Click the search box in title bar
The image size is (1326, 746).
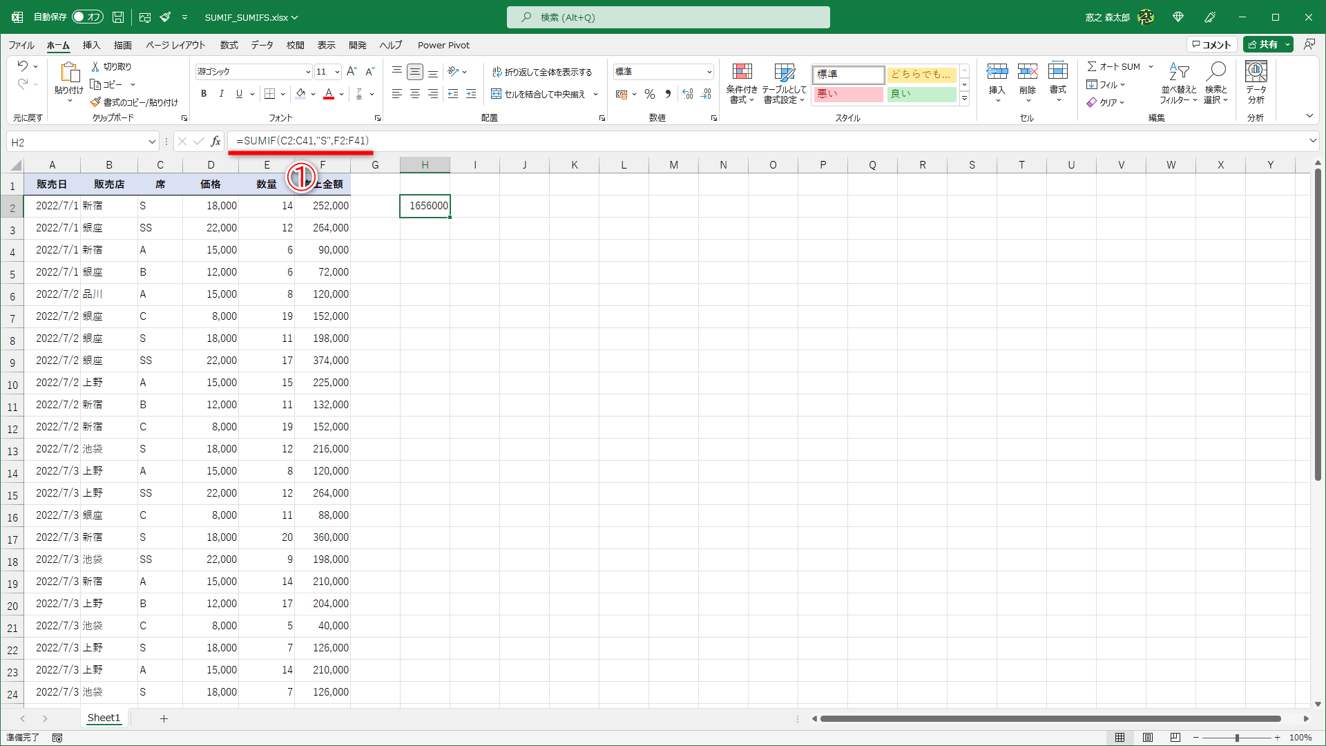click(668, 17)
